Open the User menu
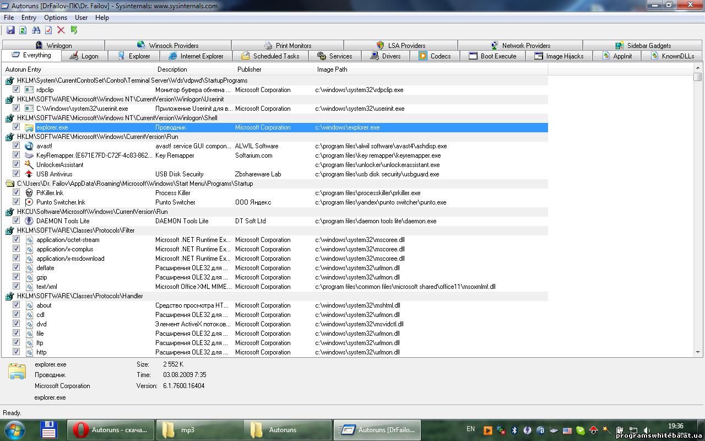 (81, 18)
